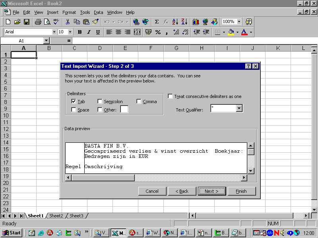This screenshot has height=238, width=318.
Task: Click the Sort Ascending icon
Action: pos(175,22)
